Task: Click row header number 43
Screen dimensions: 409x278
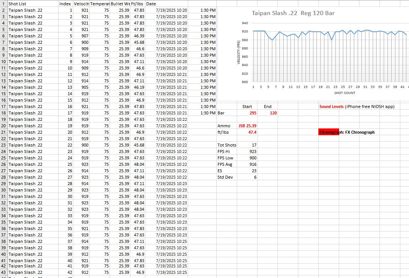Action: click(x=4, y=272)
